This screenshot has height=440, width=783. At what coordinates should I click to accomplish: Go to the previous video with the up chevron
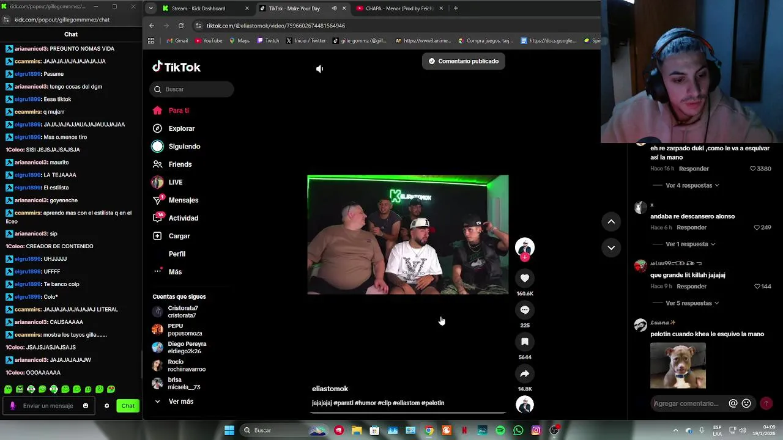pos(611,222)
